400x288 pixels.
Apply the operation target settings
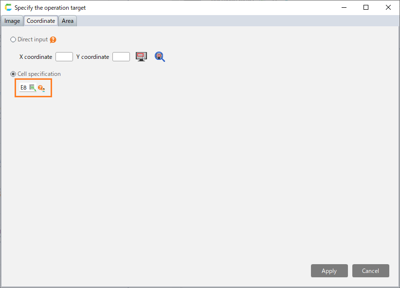click(329, 270)
